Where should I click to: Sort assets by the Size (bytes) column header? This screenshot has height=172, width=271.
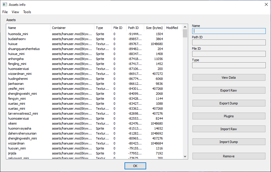154,28
